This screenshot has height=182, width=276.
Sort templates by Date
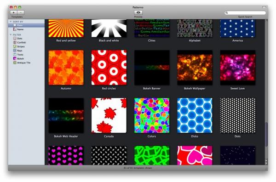[26, 25]
